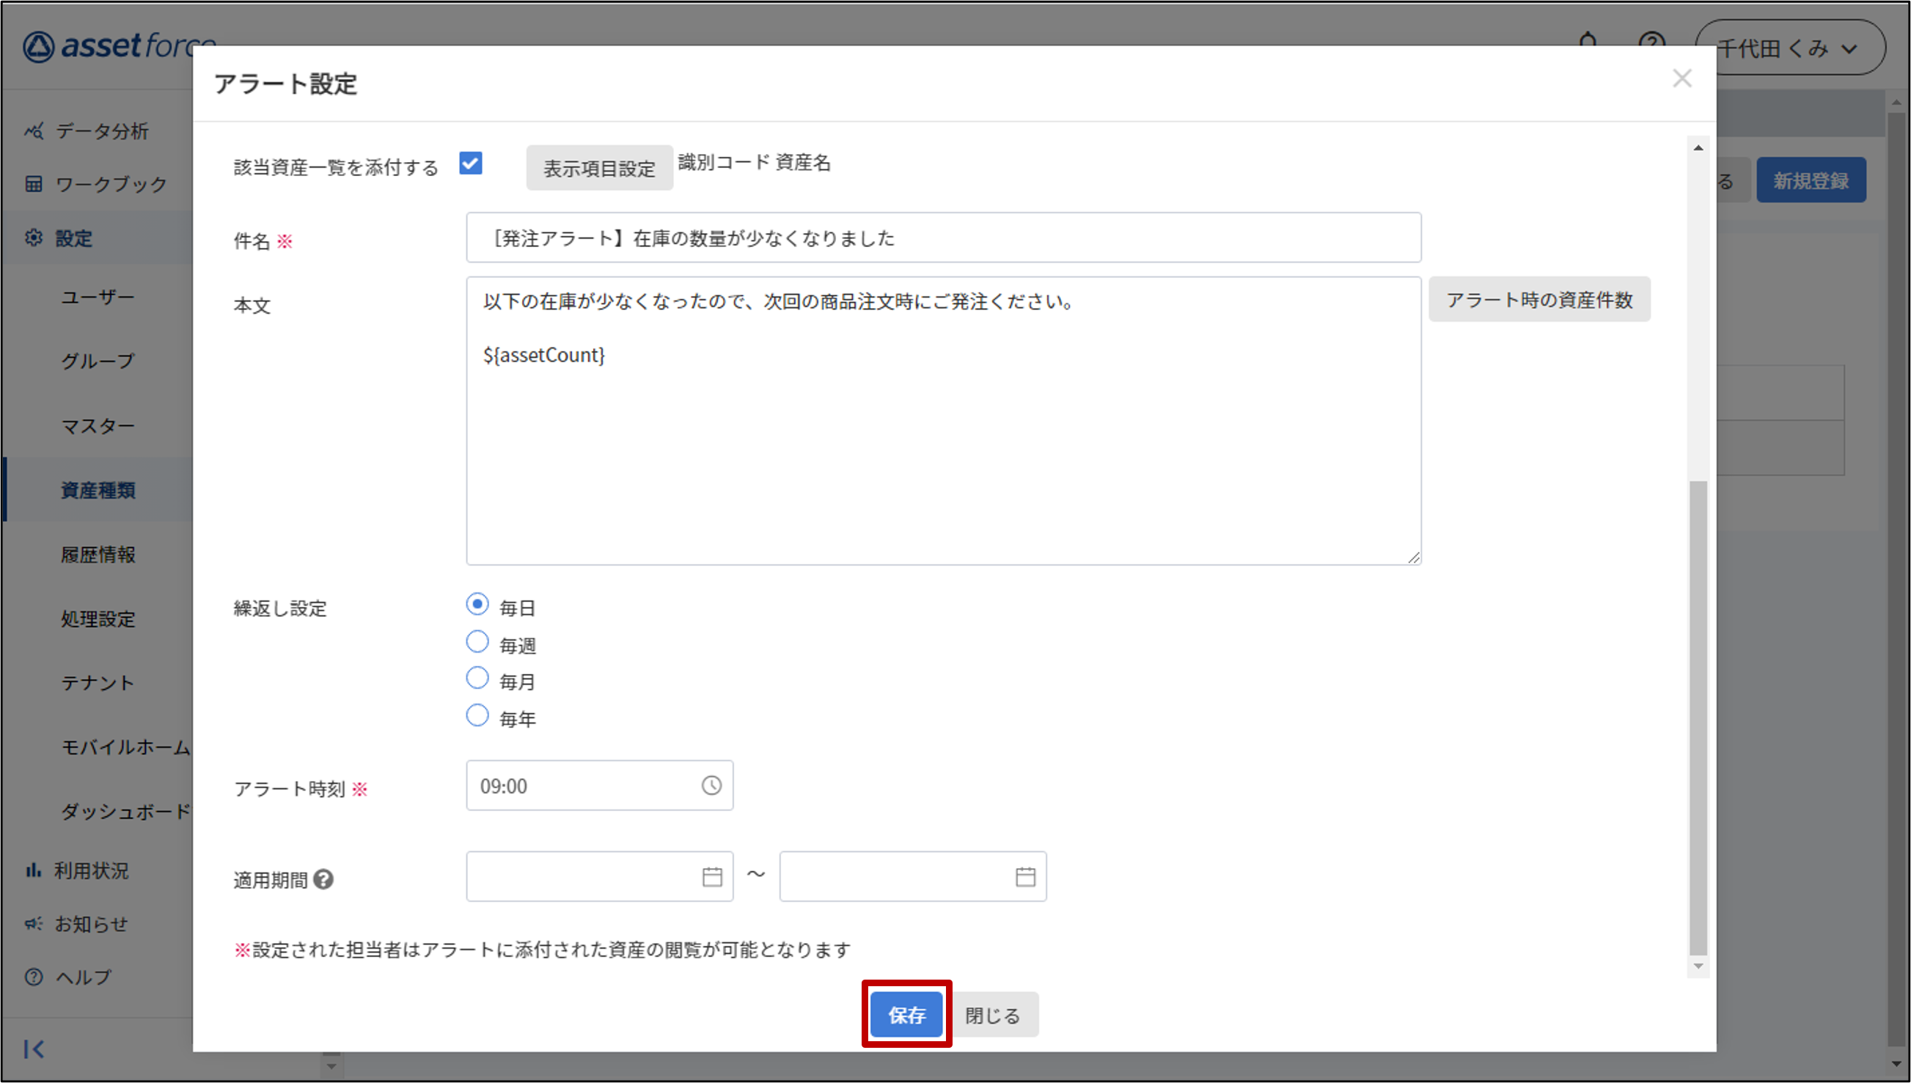Open ワークブック in the sidebar menu
This screenshot has width=1911, height=1083.
coord(111,185)
